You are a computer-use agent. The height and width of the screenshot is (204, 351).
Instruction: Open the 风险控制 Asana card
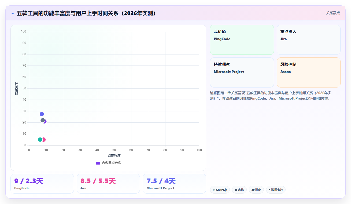pyautogui.click(x=308, y=72)
